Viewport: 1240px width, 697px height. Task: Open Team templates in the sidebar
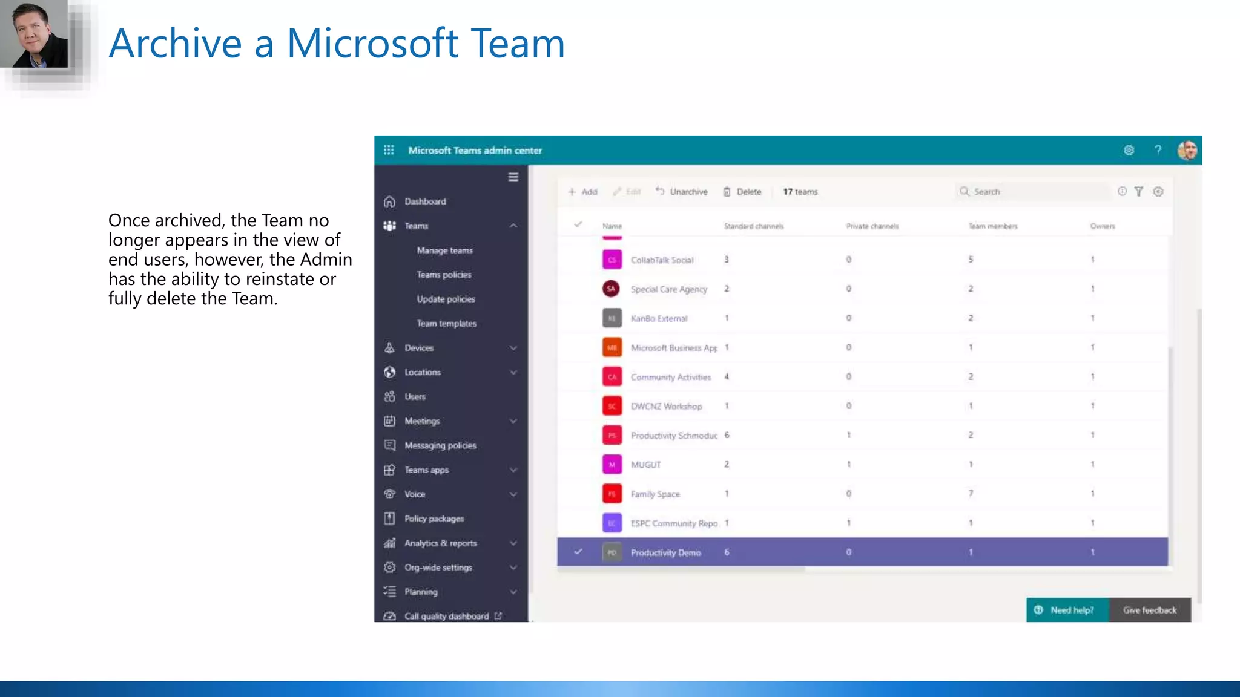coord(447,324)
